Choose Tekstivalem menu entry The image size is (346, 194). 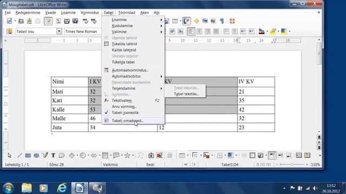[x=133, y=101]
